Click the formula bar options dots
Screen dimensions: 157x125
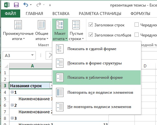[x=41, y=55]
